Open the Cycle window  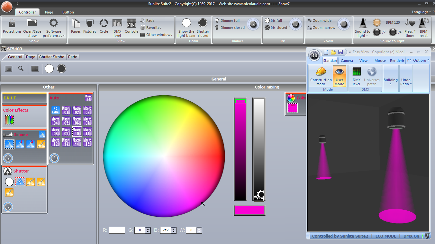click(104, 23)
